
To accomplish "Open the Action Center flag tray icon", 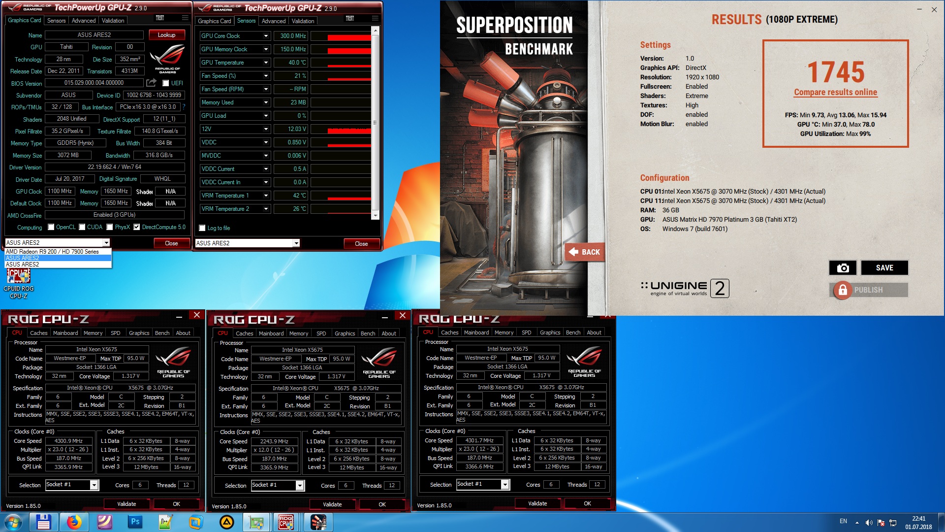I will pos(881,523).
